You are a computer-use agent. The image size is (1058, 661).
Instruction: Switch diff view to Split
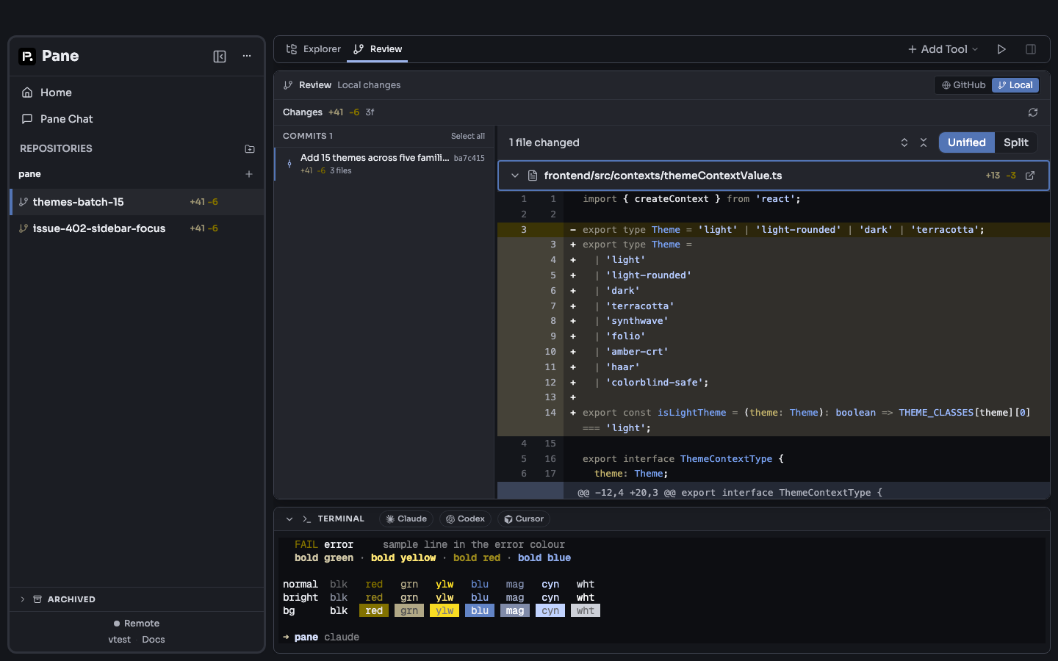(1016, 142)
